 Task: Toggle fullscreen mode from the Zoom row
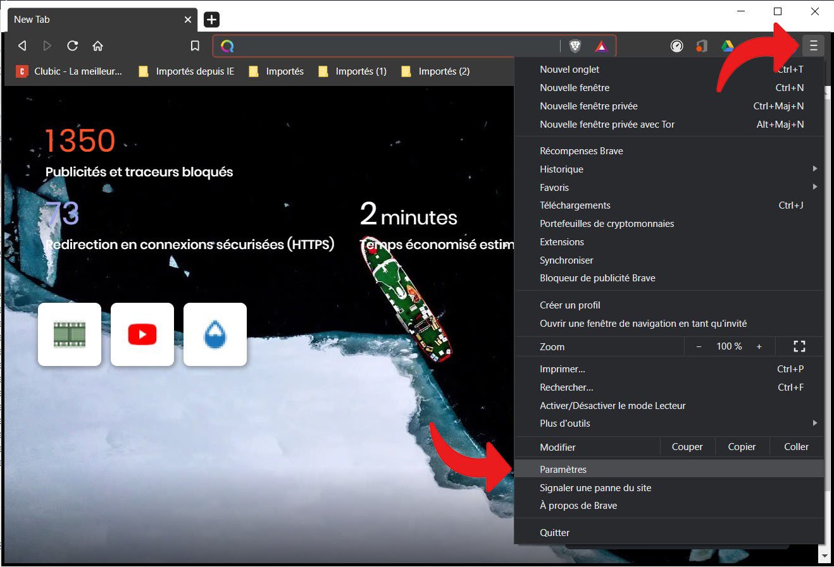[799, 346]
